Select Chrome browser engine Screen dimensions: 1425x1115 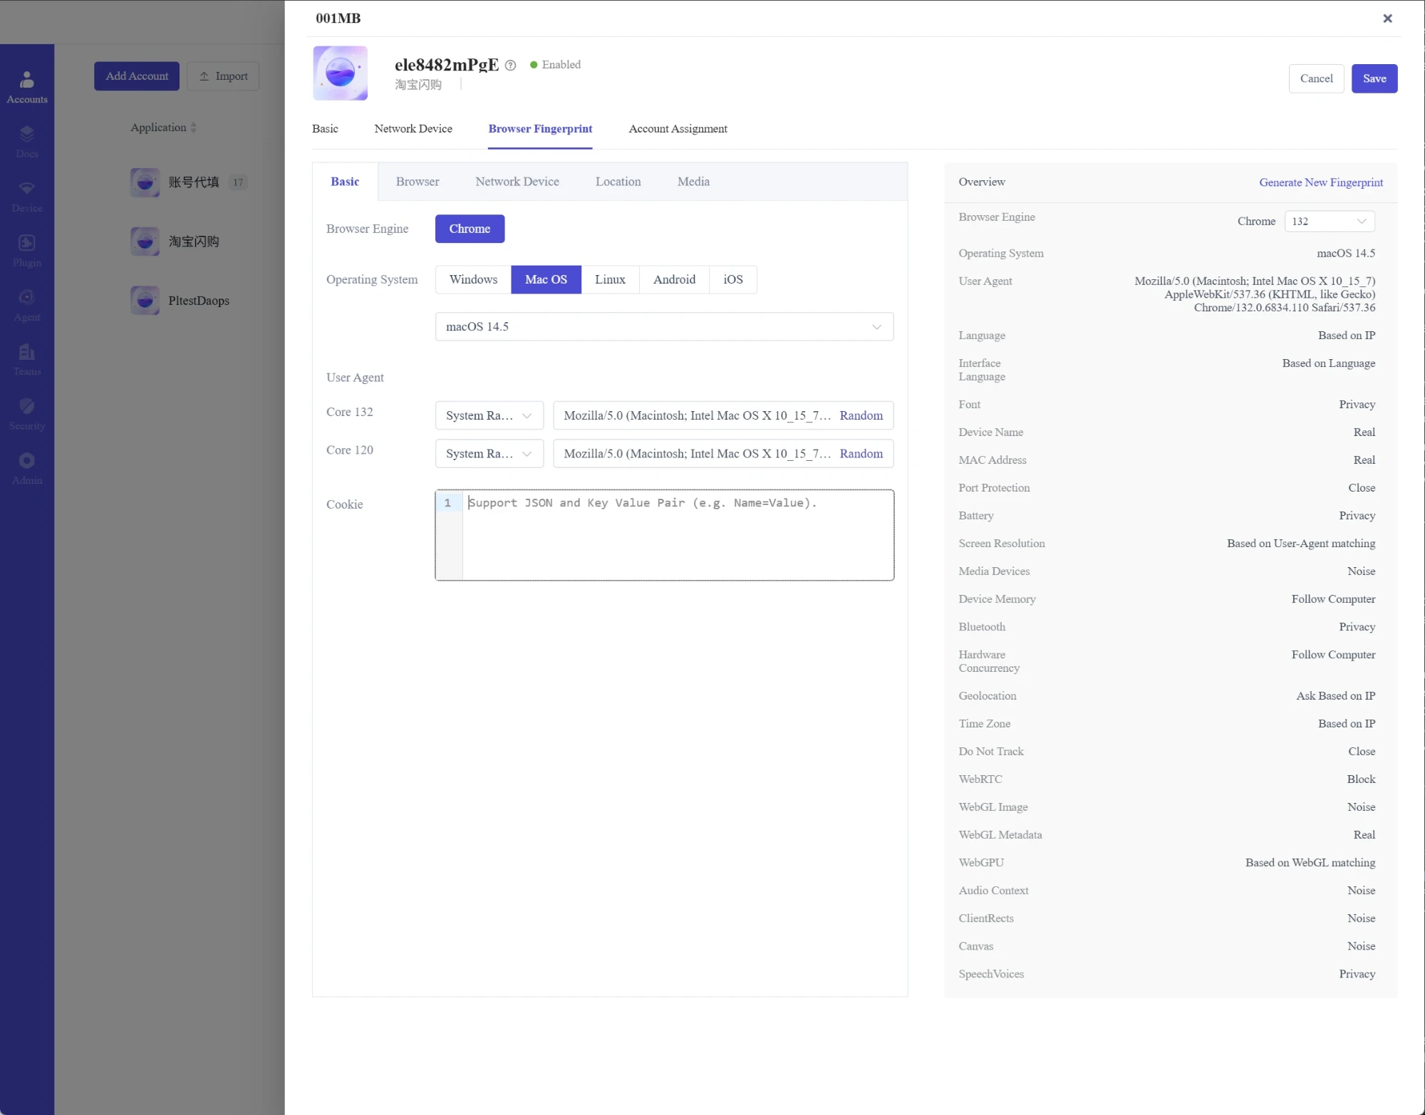click(470, 229)
